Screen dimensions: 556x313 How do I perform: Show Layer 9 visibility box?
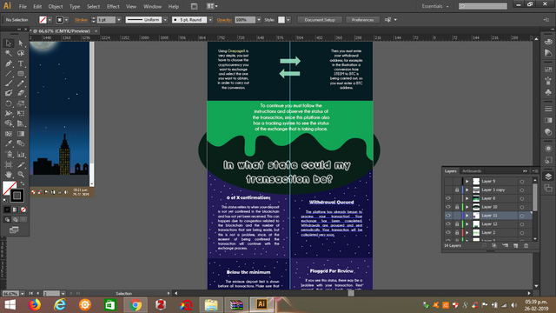(x=448, y=182)
